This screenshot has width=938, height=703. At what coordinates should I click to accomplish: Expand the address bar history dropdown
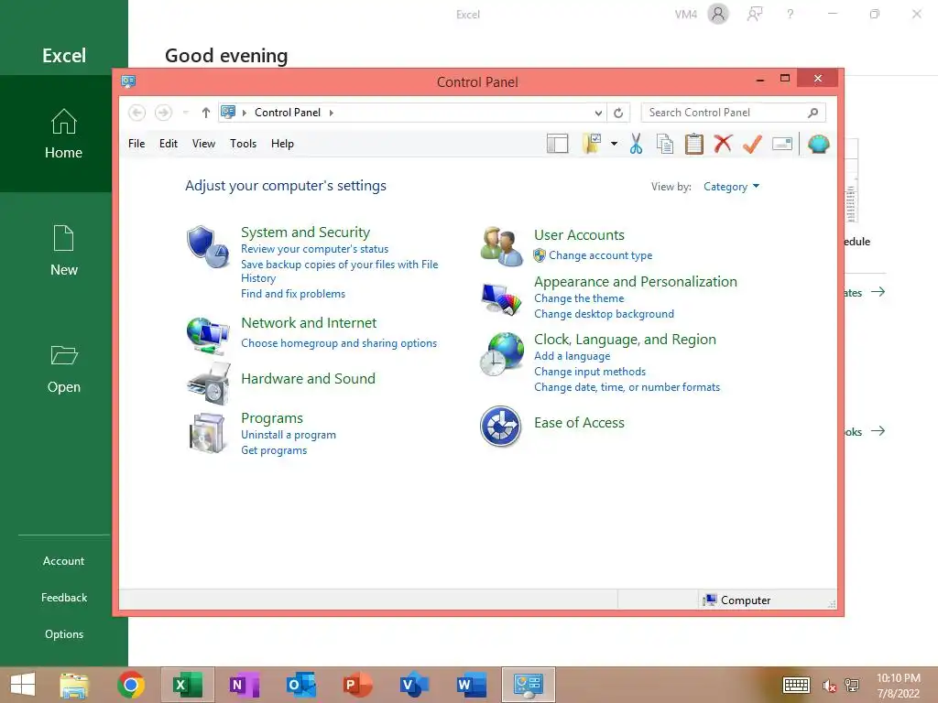point(598,113)
